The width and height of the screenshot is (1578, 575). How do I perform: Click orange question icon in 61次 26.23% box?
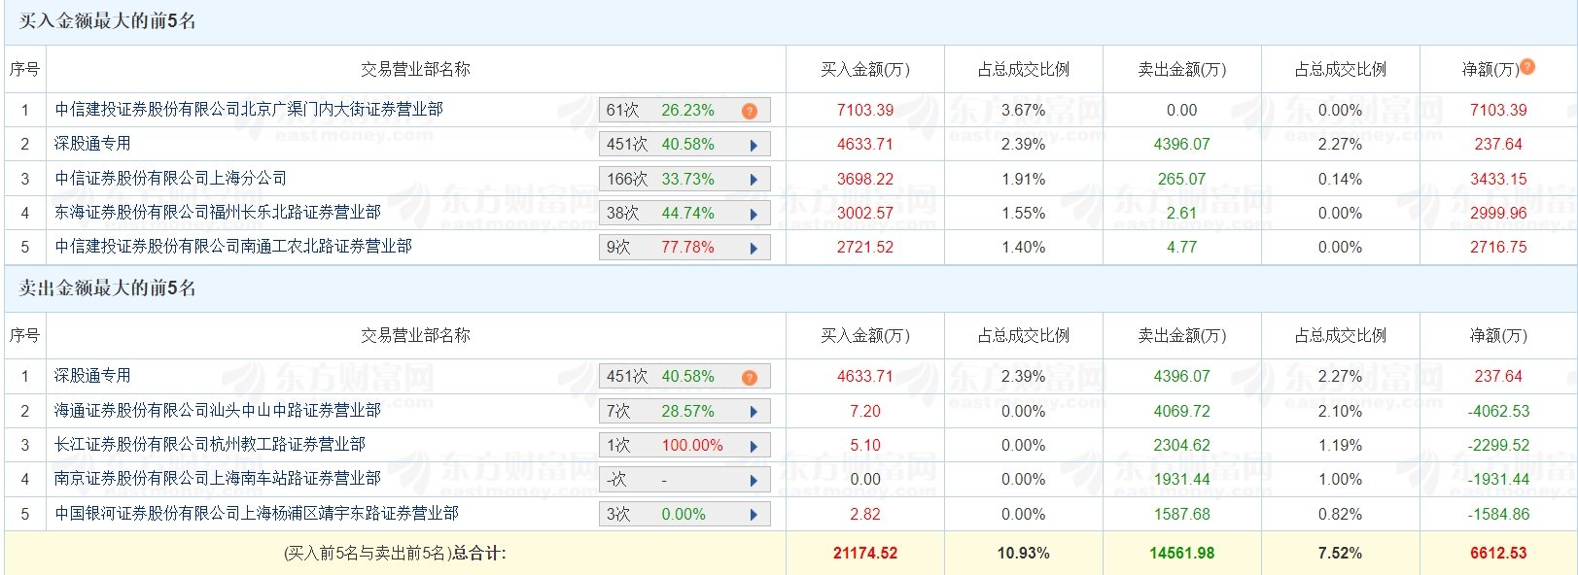749,111
